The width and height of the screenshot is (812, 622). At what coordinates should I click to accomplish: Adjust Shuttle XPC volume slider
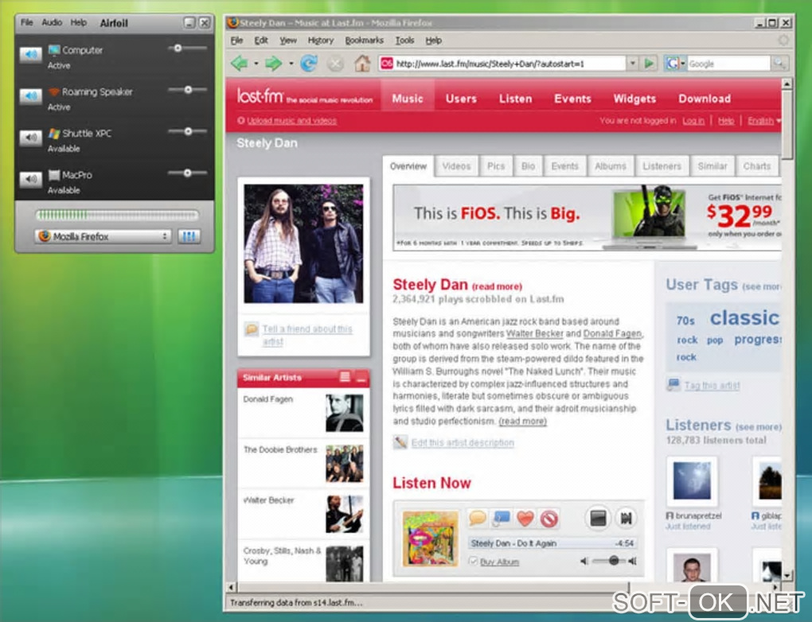click(x=187, y=131)
